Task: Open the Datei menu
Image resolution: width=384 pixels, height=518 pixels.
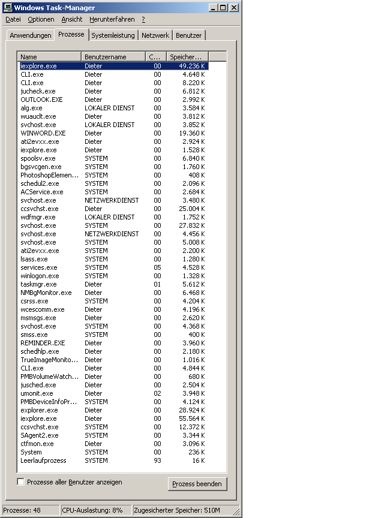Action: [13, 19]
